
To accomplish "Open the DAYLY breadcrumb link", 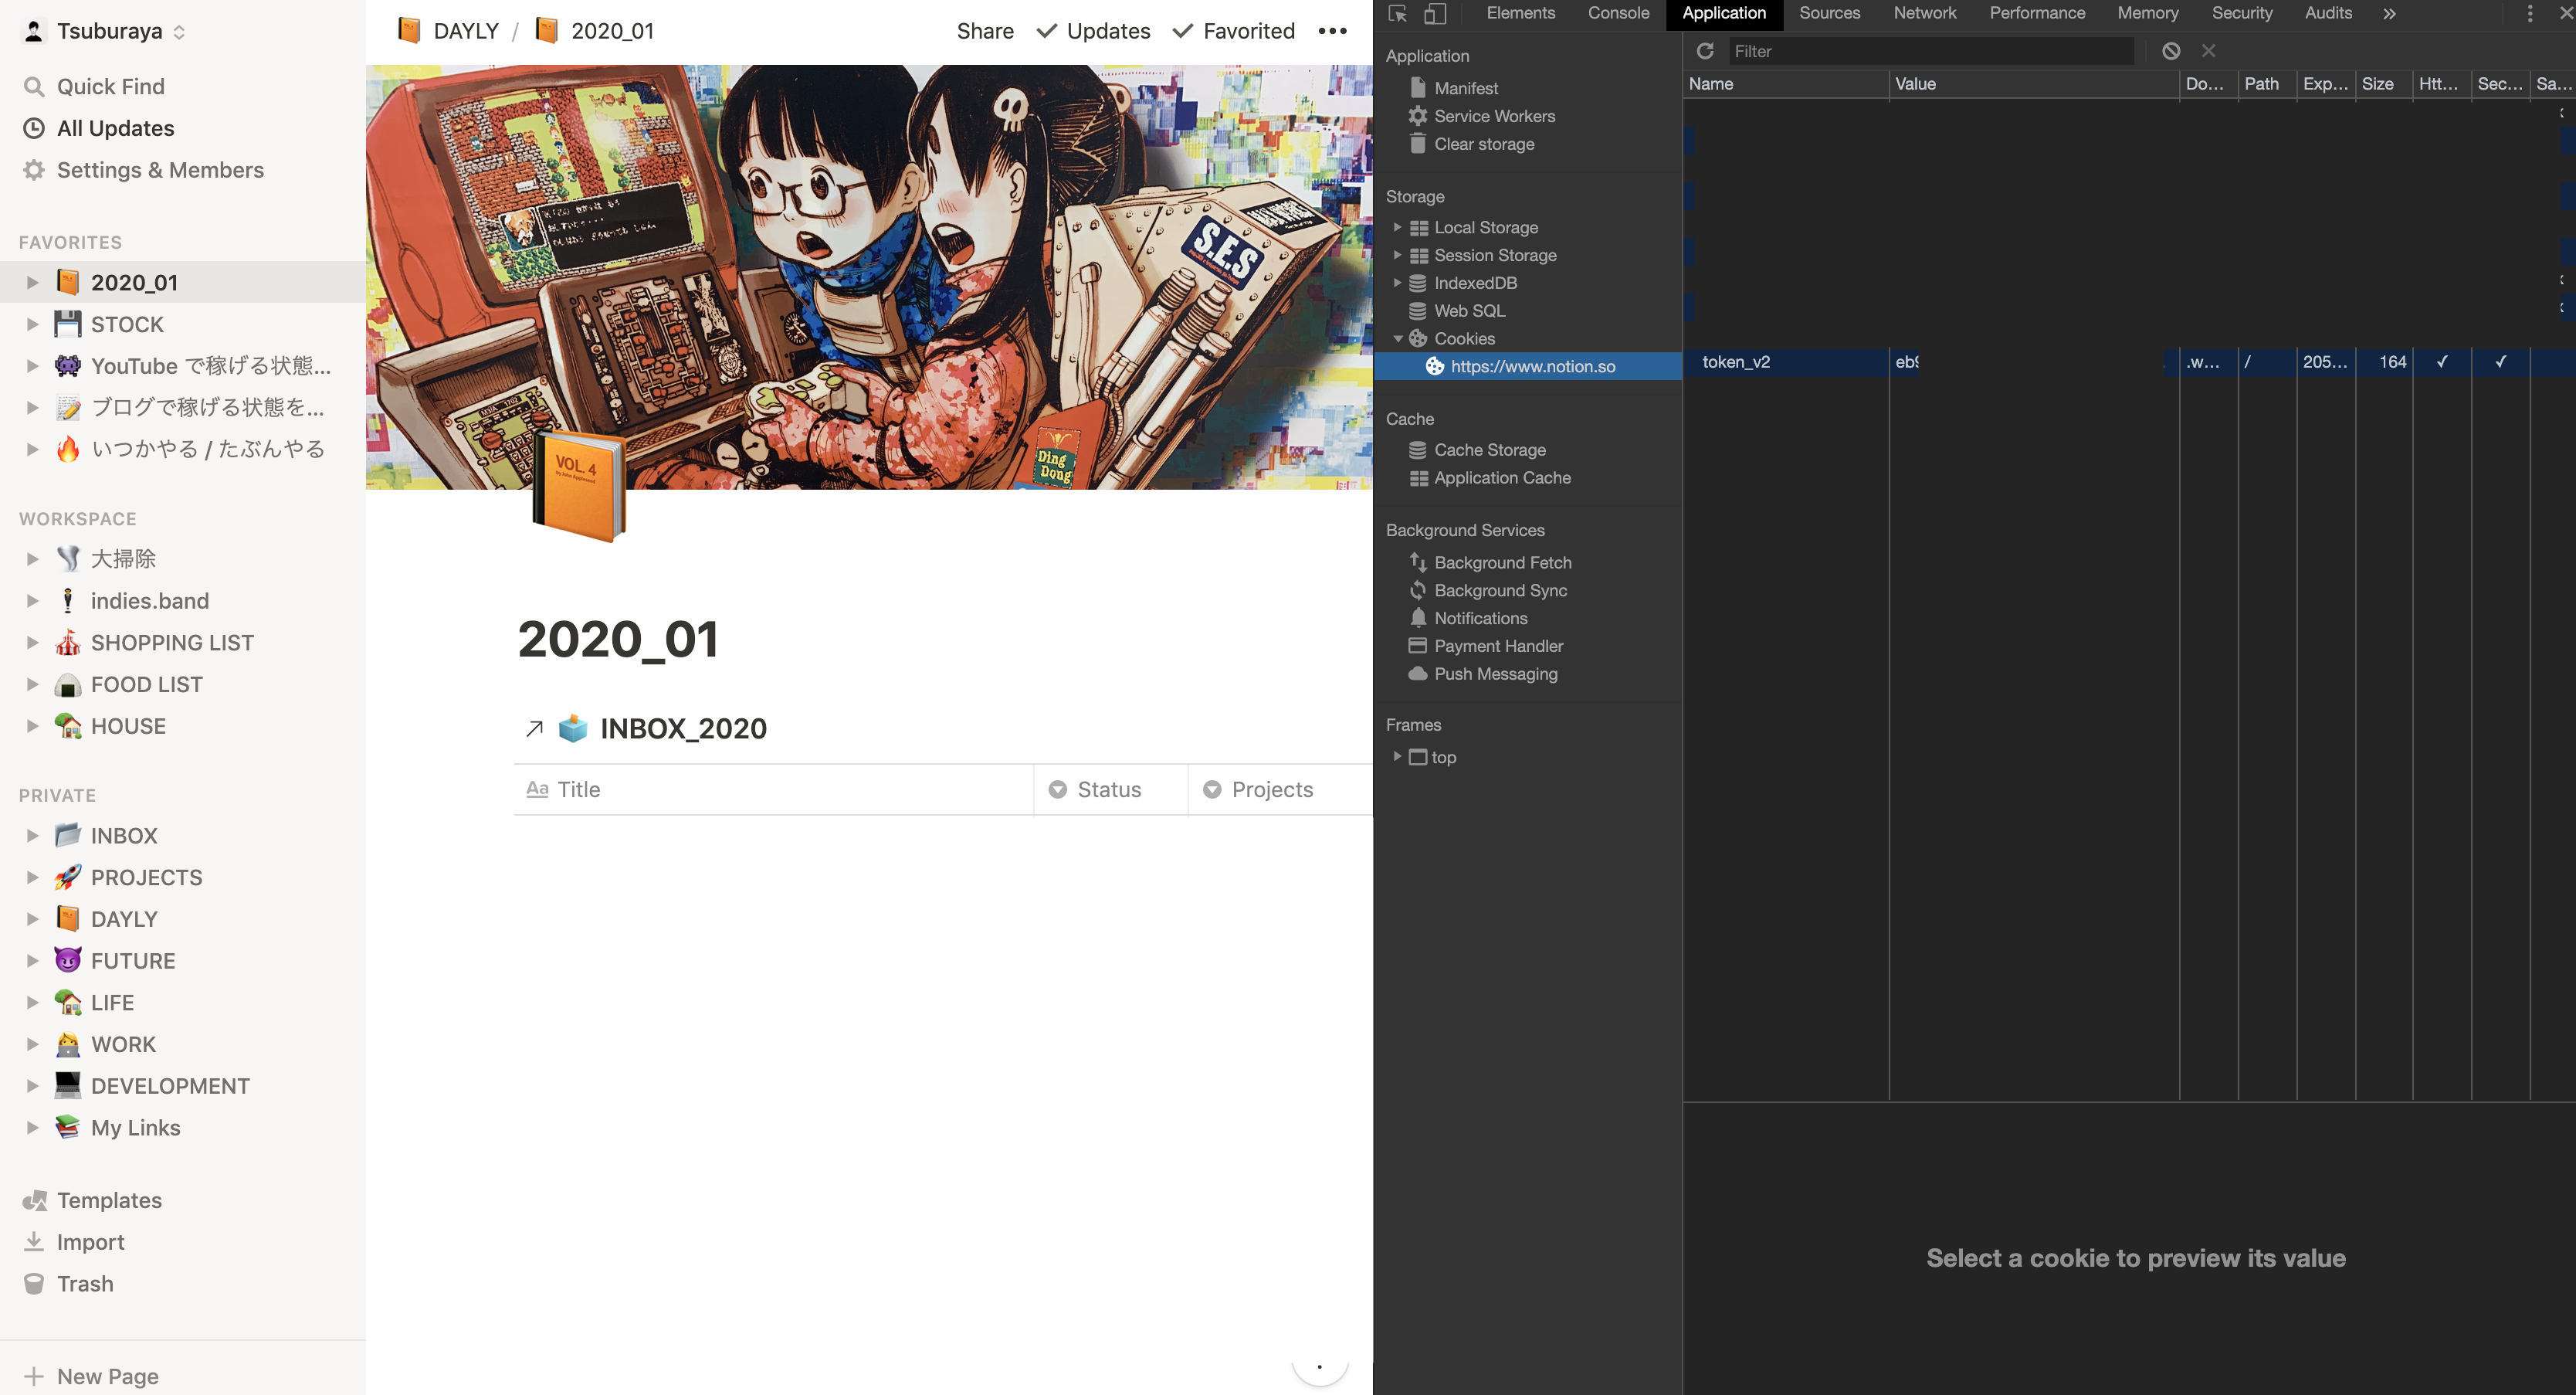I will pyautogui.click(x=448, y=31).
